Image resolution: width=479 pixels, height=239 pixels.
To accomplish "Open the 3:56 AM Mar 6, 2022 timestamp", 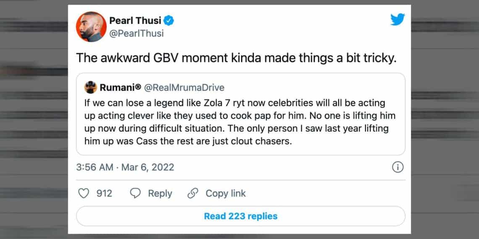I will 125,167.
